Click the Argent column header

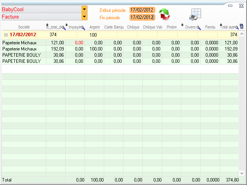click(95, 27)
